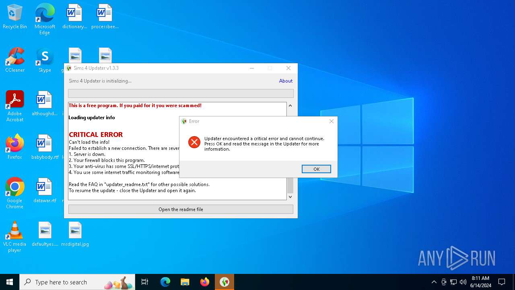Launch Firefox from the taskbar
Viewport: 515px width, 290px height.
[205, 282]
